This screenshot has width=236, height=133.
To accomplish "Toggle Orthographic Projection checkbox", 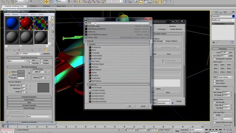I will [x=214, y=59].
